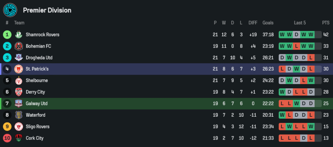The height and width of the screenshot is (147, 333).
Task: Click Bohemian FC's red L form badge
Action: pyautogui.click(x=296, y=46)
